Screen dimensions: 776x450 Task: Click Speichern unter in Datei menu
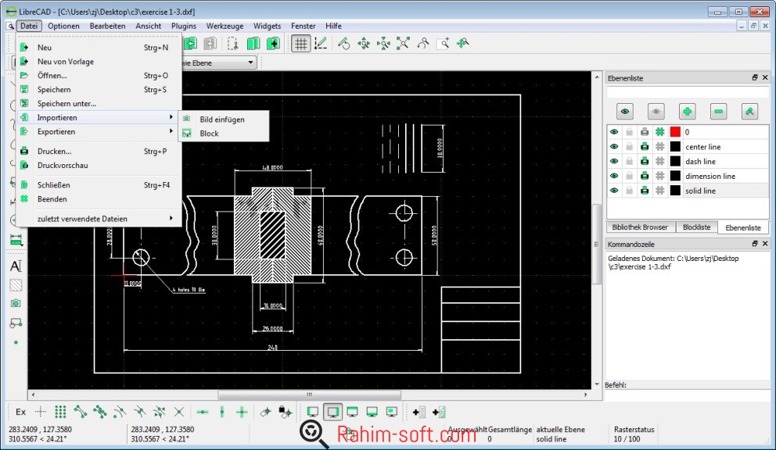tap(66, 103)
